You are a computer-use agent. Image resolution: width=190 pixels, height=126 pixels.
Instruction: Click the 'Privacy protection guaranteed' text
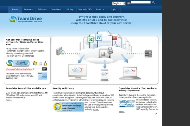[20, 53]
